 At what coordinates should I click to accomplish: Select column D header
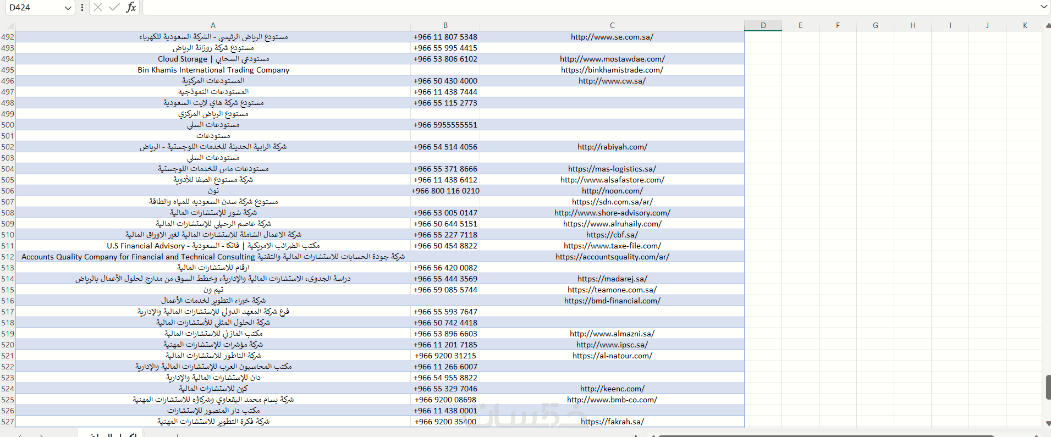point(763,25)
